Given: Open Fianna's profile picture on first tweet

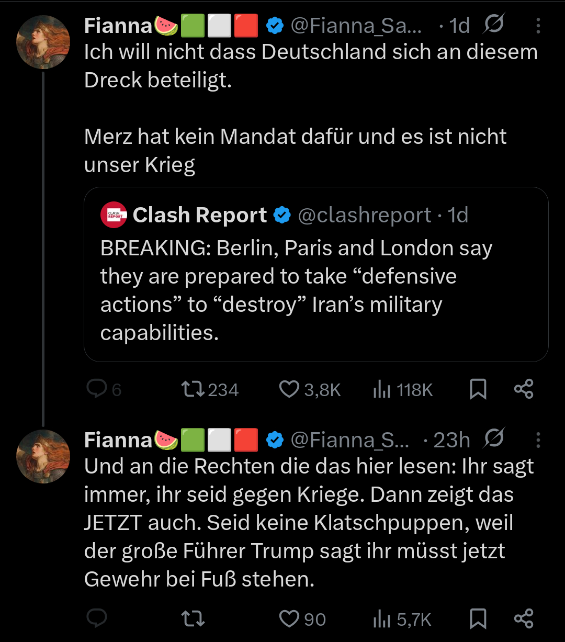Looking at the screenshot, I should [x=43, y=42].
